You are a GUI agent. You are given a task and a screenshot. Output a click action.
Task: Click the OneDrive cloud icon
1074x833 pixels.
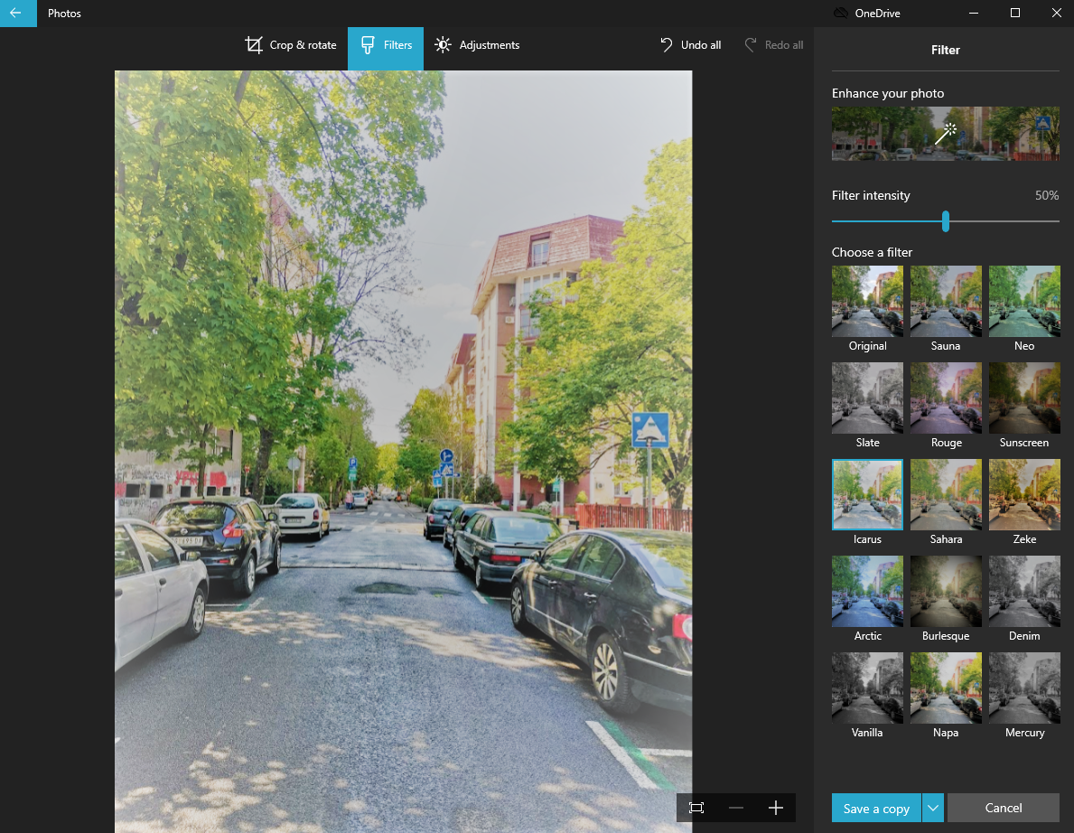840,14
